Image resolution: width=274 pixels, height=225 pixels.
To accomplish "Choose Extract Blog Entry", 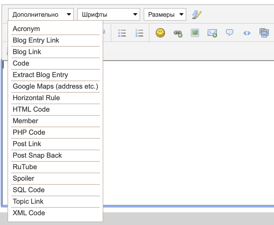I will [x=55, y=75].
